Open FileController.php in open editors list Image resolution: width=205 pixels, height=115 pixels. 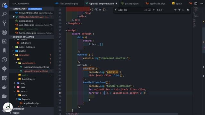(31, 13)
